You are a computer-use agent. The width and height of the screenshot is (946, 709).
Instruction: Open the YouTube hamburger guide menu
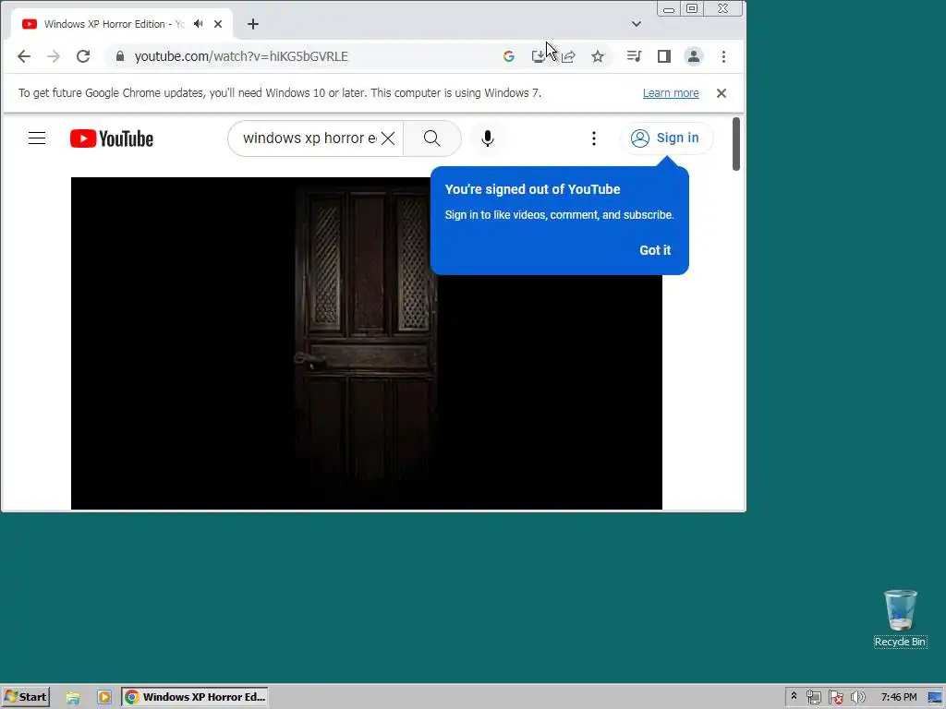pos(37,138)
